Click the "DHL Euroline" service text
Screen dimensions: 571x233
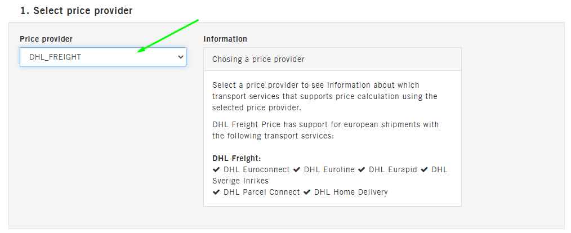click(329, 169)
